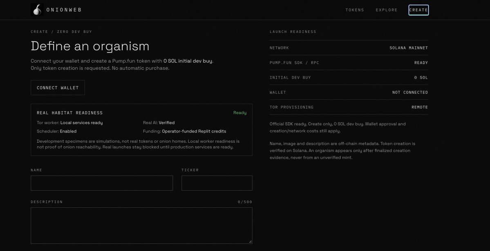
Task: Click 'Operator-funded Replit credits' funding text
Action: [x=194, y=131]
